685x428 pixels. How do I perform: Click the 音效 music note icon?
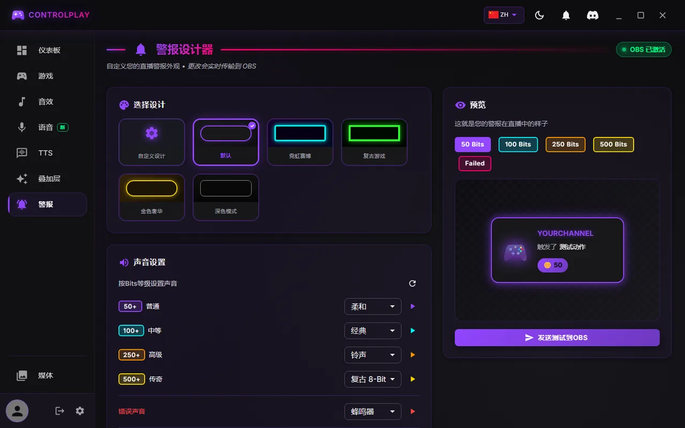pyautogui.click(x=22, y=102)
